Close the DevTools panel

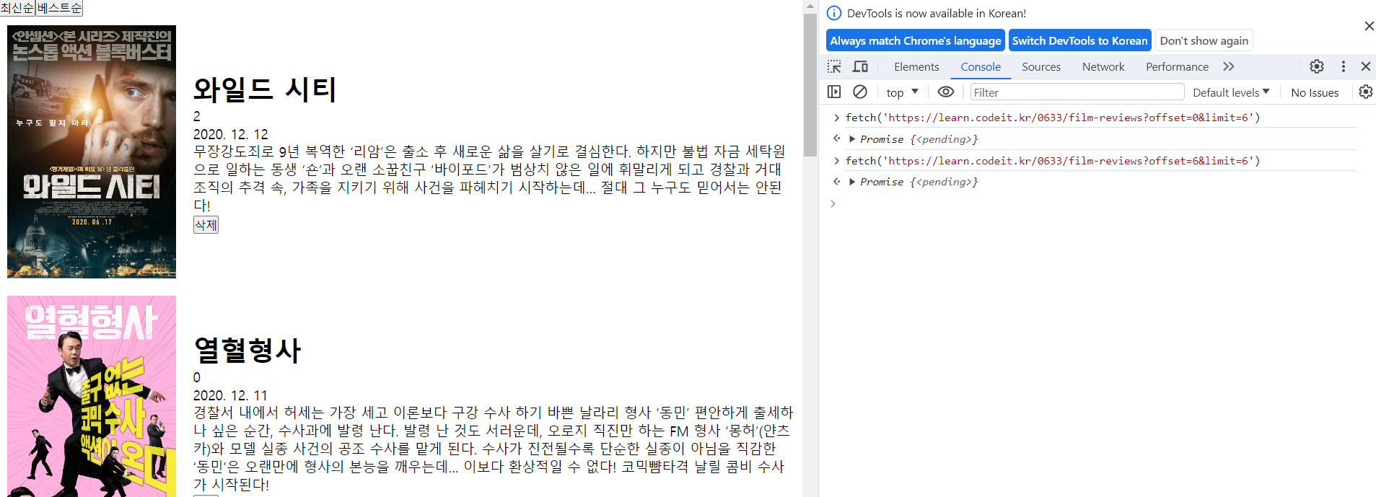point(1365,66)
